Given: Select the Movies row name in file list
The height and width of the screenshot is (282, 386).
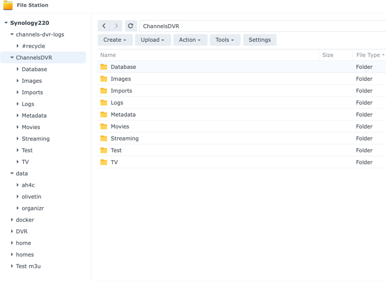Looking at the screenshot, I should pos(120,126).
